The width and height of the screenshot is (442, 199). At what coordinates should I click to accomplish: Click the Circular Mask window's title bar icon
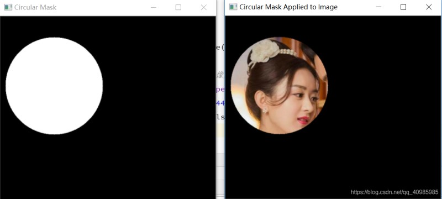(8, 7)
